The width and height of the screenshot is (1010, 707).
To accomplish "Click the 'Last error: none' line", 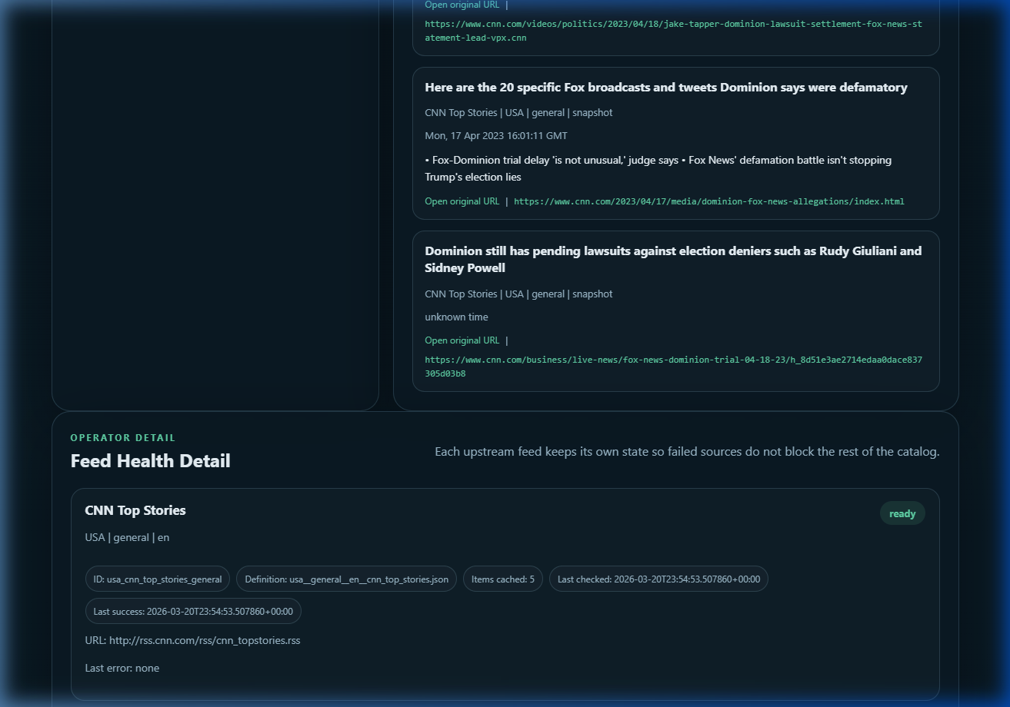I will [122, 668].
